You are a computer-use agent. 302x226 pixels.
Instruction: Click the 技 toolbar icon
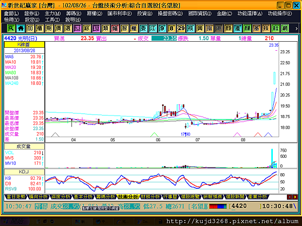(266, 29)
